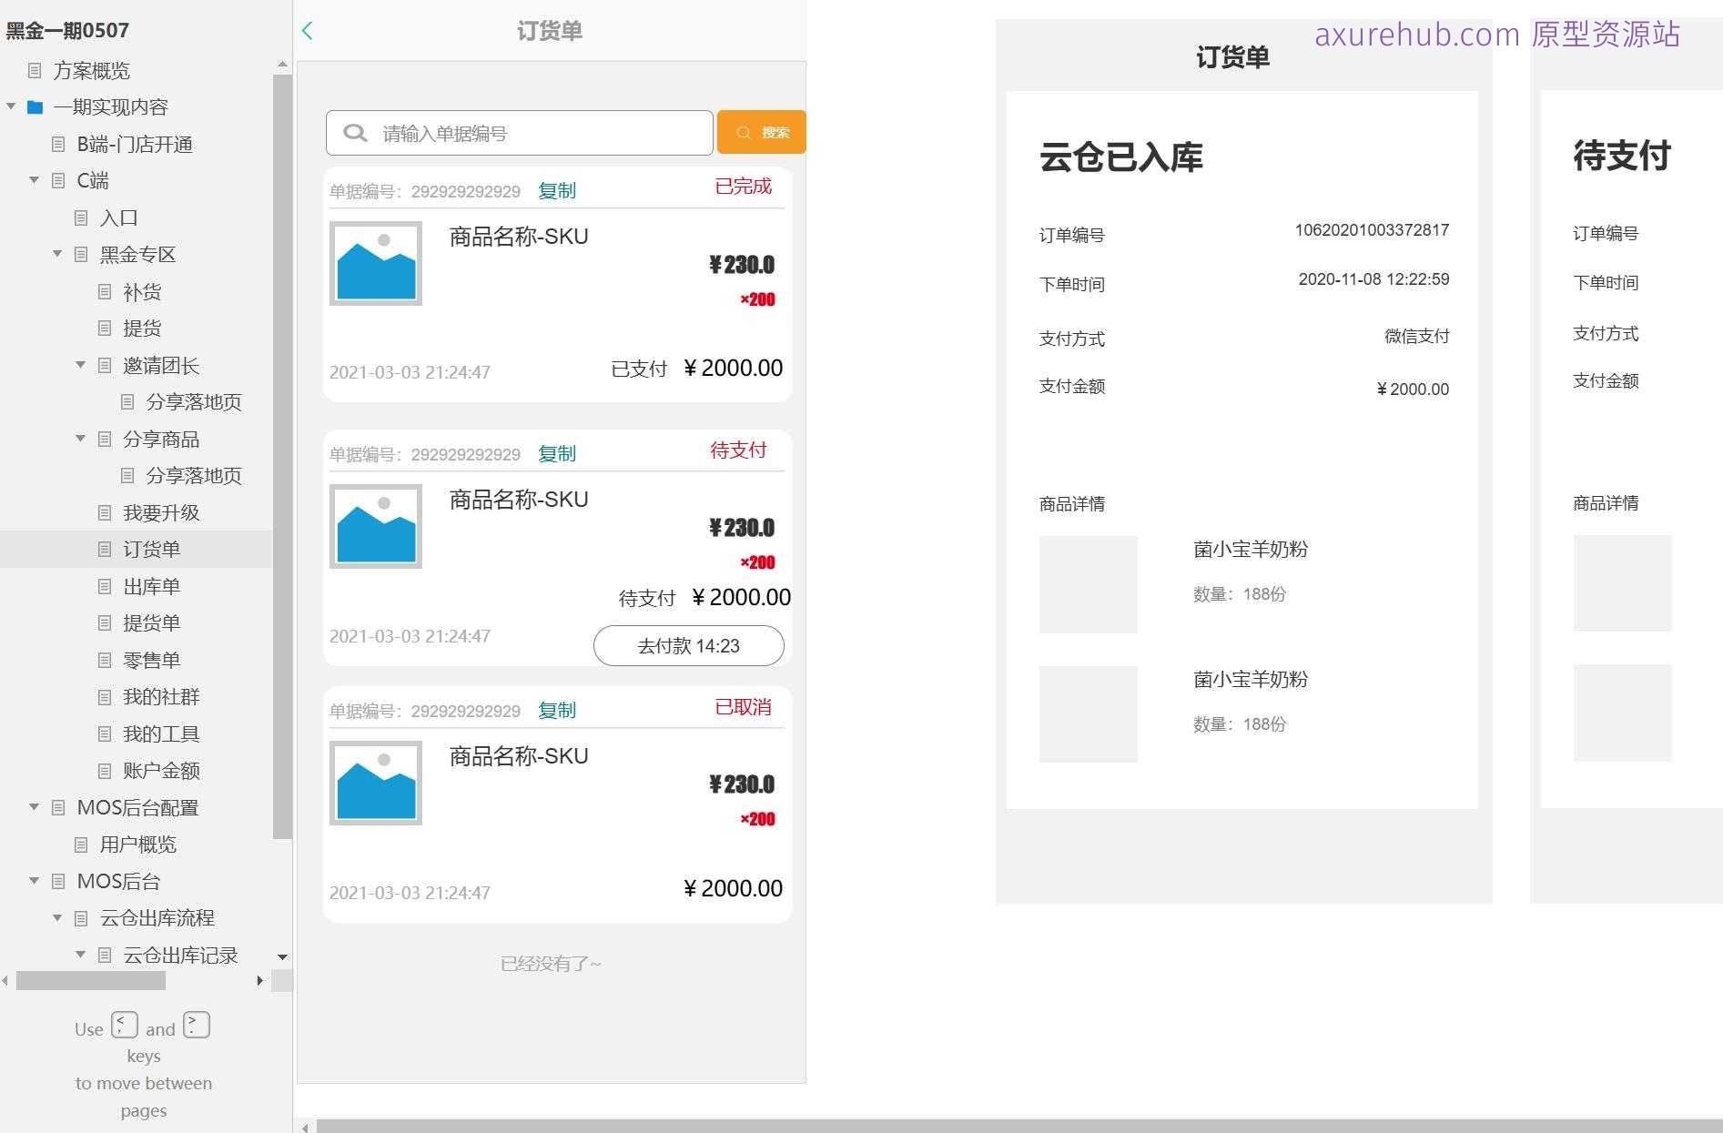
Task: Click the page icon beside 账户金额
Action: point(104,771)
